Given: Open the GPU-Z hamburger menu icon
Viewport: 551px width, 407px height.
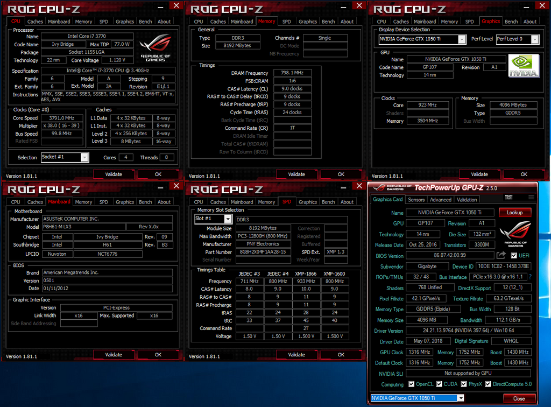Looking at the screenshot, I should [x=531, y=198].
